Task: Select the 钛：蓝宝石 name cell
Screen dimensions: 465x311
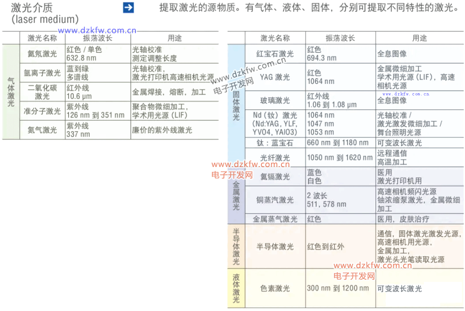Action: coord(275,143)
